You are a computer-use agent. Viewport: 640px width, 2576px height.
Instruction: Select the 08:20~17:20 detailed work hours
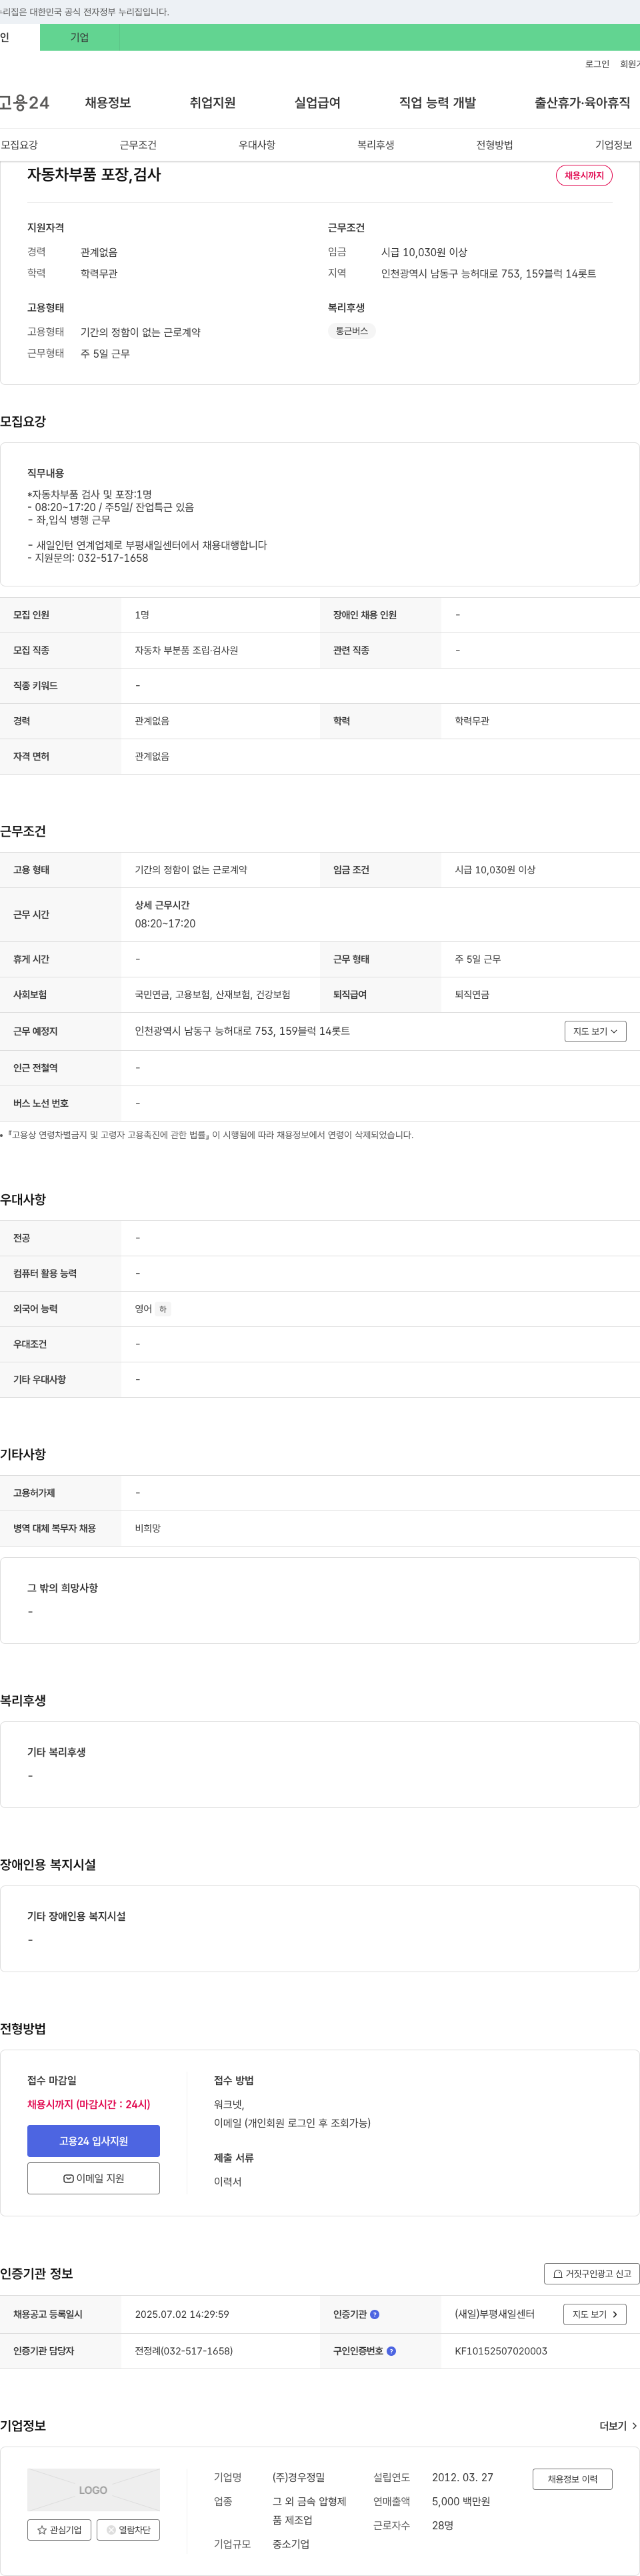(165, 923)
